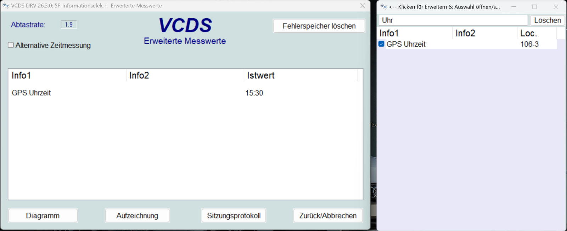Open Sitzungsprotokoll

pyautogui.click(x=234, y=215)
